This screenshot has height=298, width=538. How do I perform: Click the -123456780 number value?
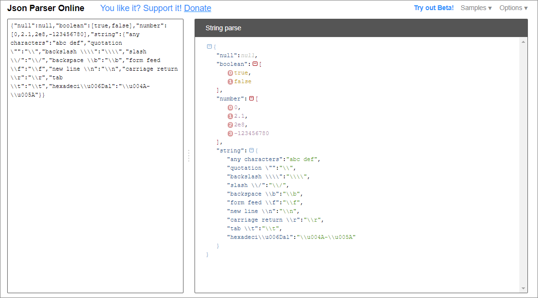click(252, 133)
